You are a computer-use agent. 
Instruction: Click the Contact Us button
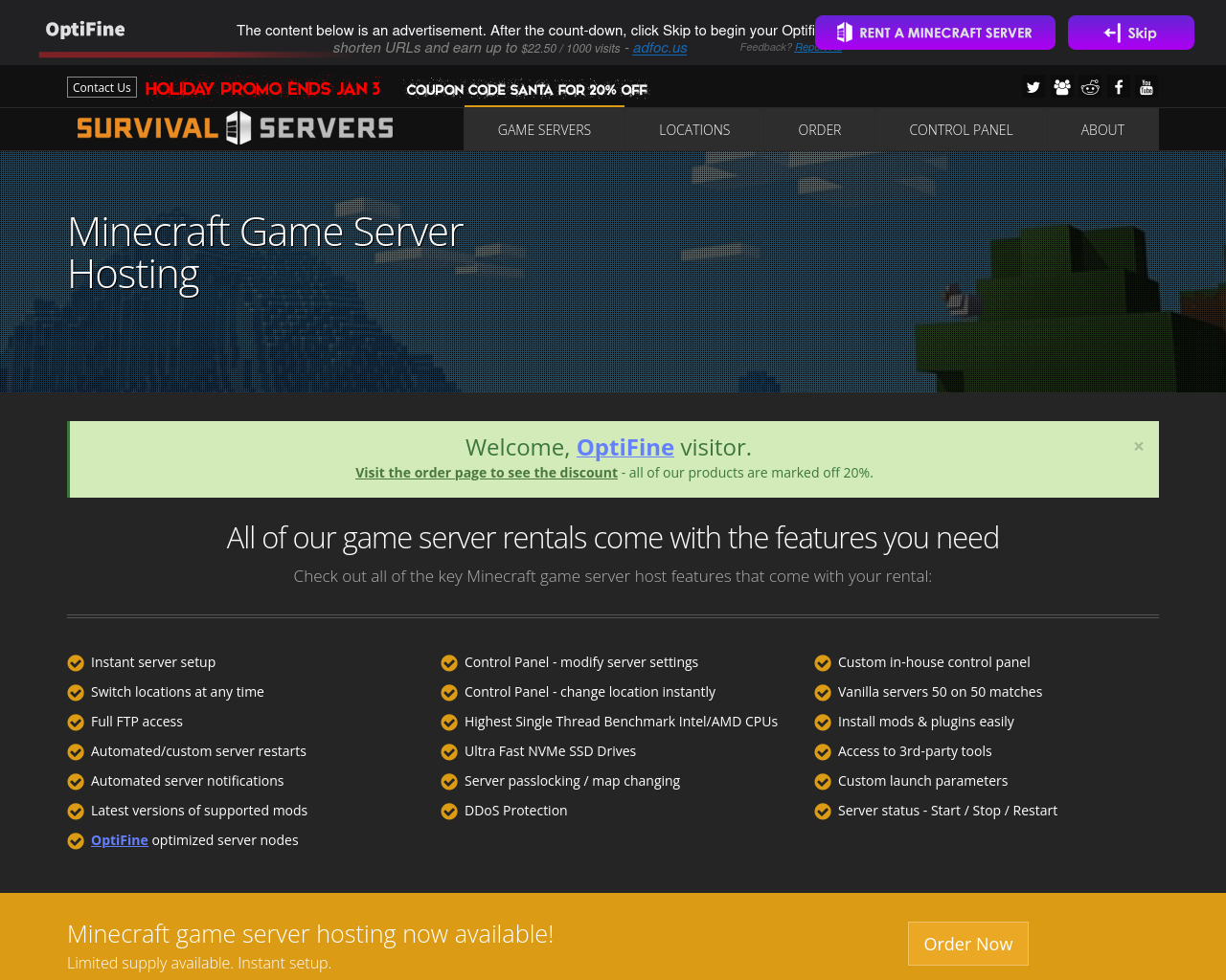click(x=102, y=87)
